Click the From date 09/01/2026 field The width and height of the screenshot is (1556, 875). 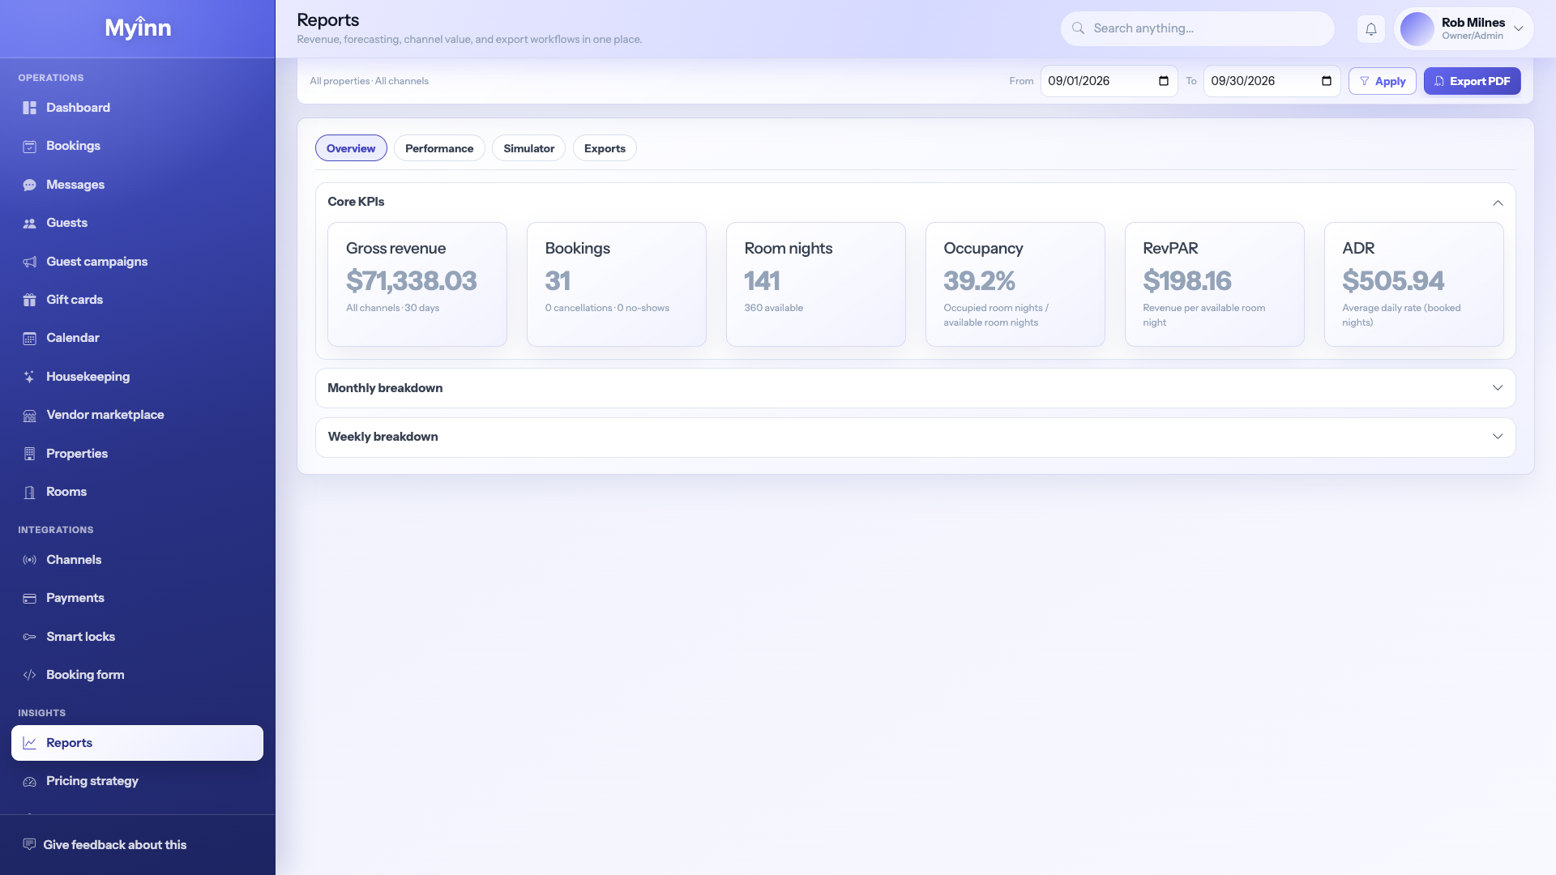1109,81
